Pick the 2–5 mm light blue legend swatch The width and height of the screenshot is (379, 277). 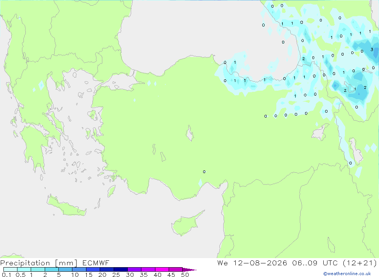click(x=52, y=269)
